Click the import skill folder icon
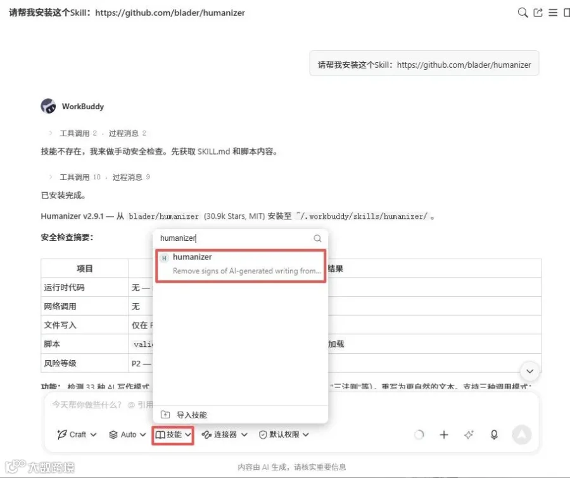Viewport: 570px width, 478px height. (x=165, y=415)
